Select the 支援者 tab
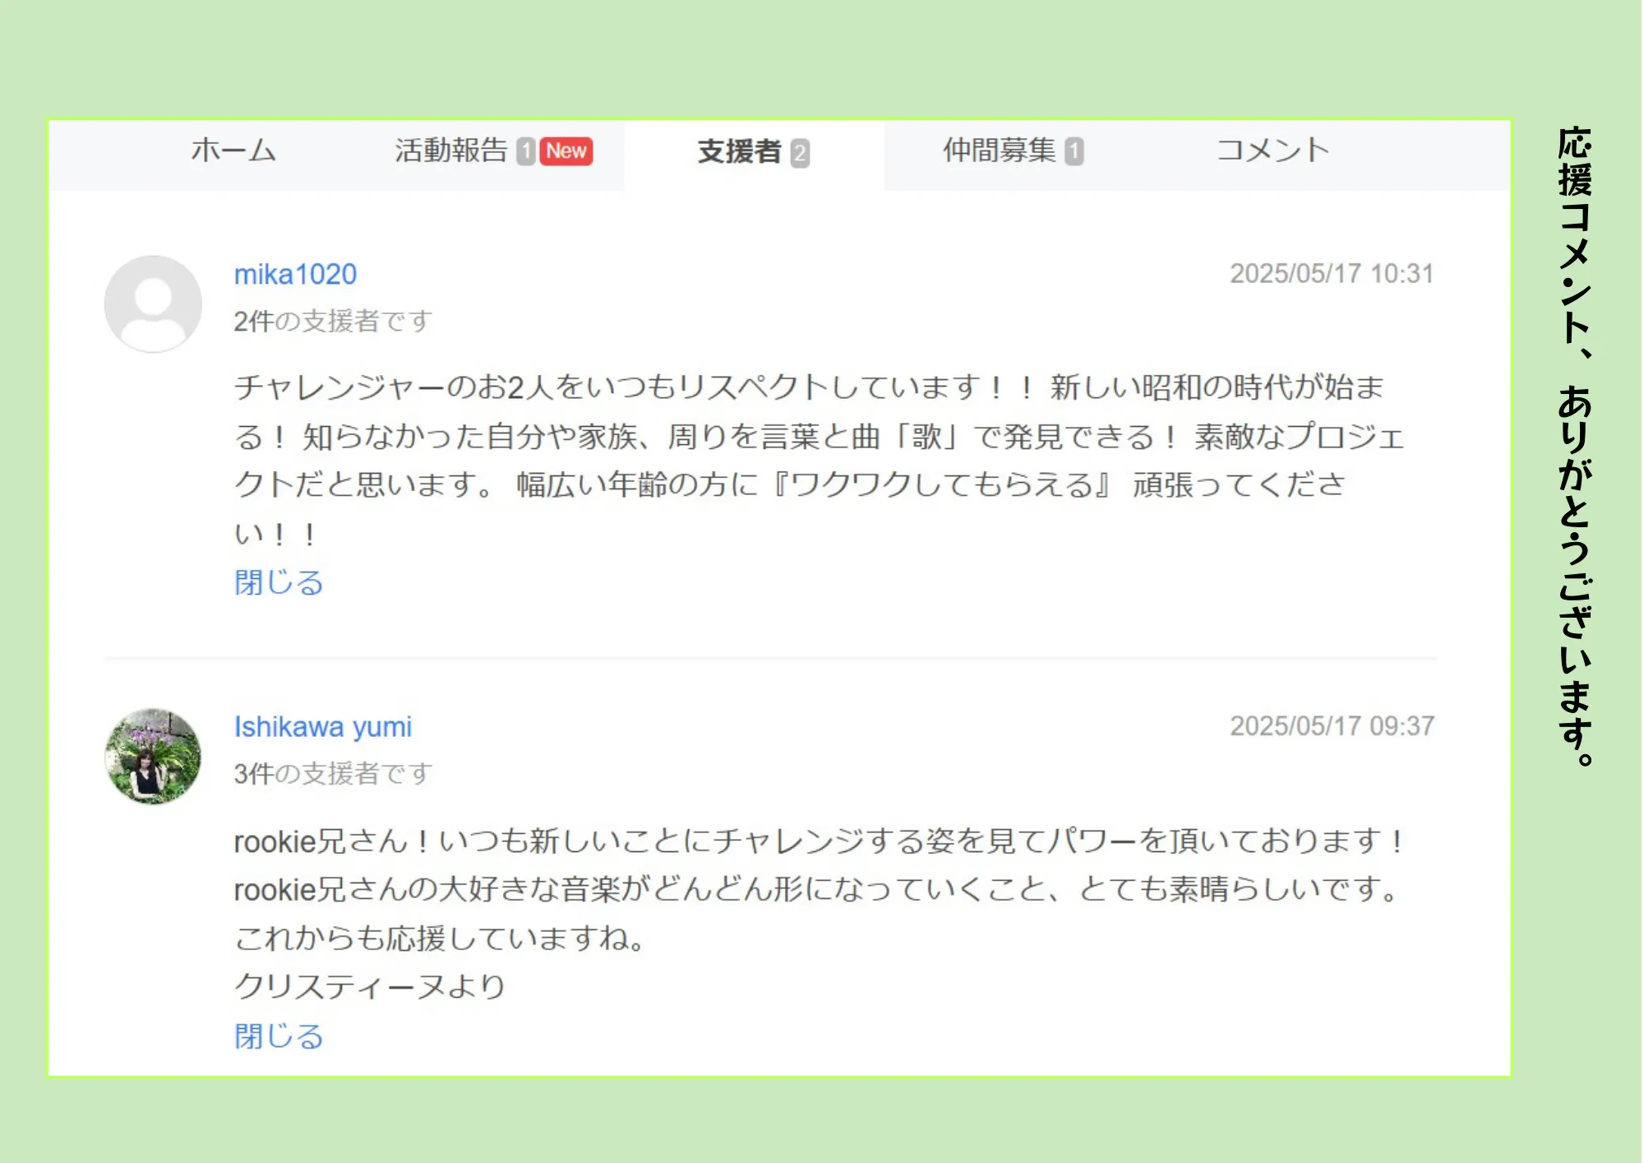1644x1163 pixels. coord(738,152)
